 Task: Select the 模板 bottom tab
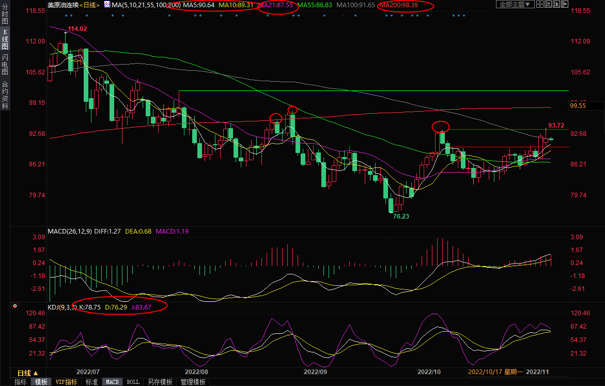tap(41, 382)
